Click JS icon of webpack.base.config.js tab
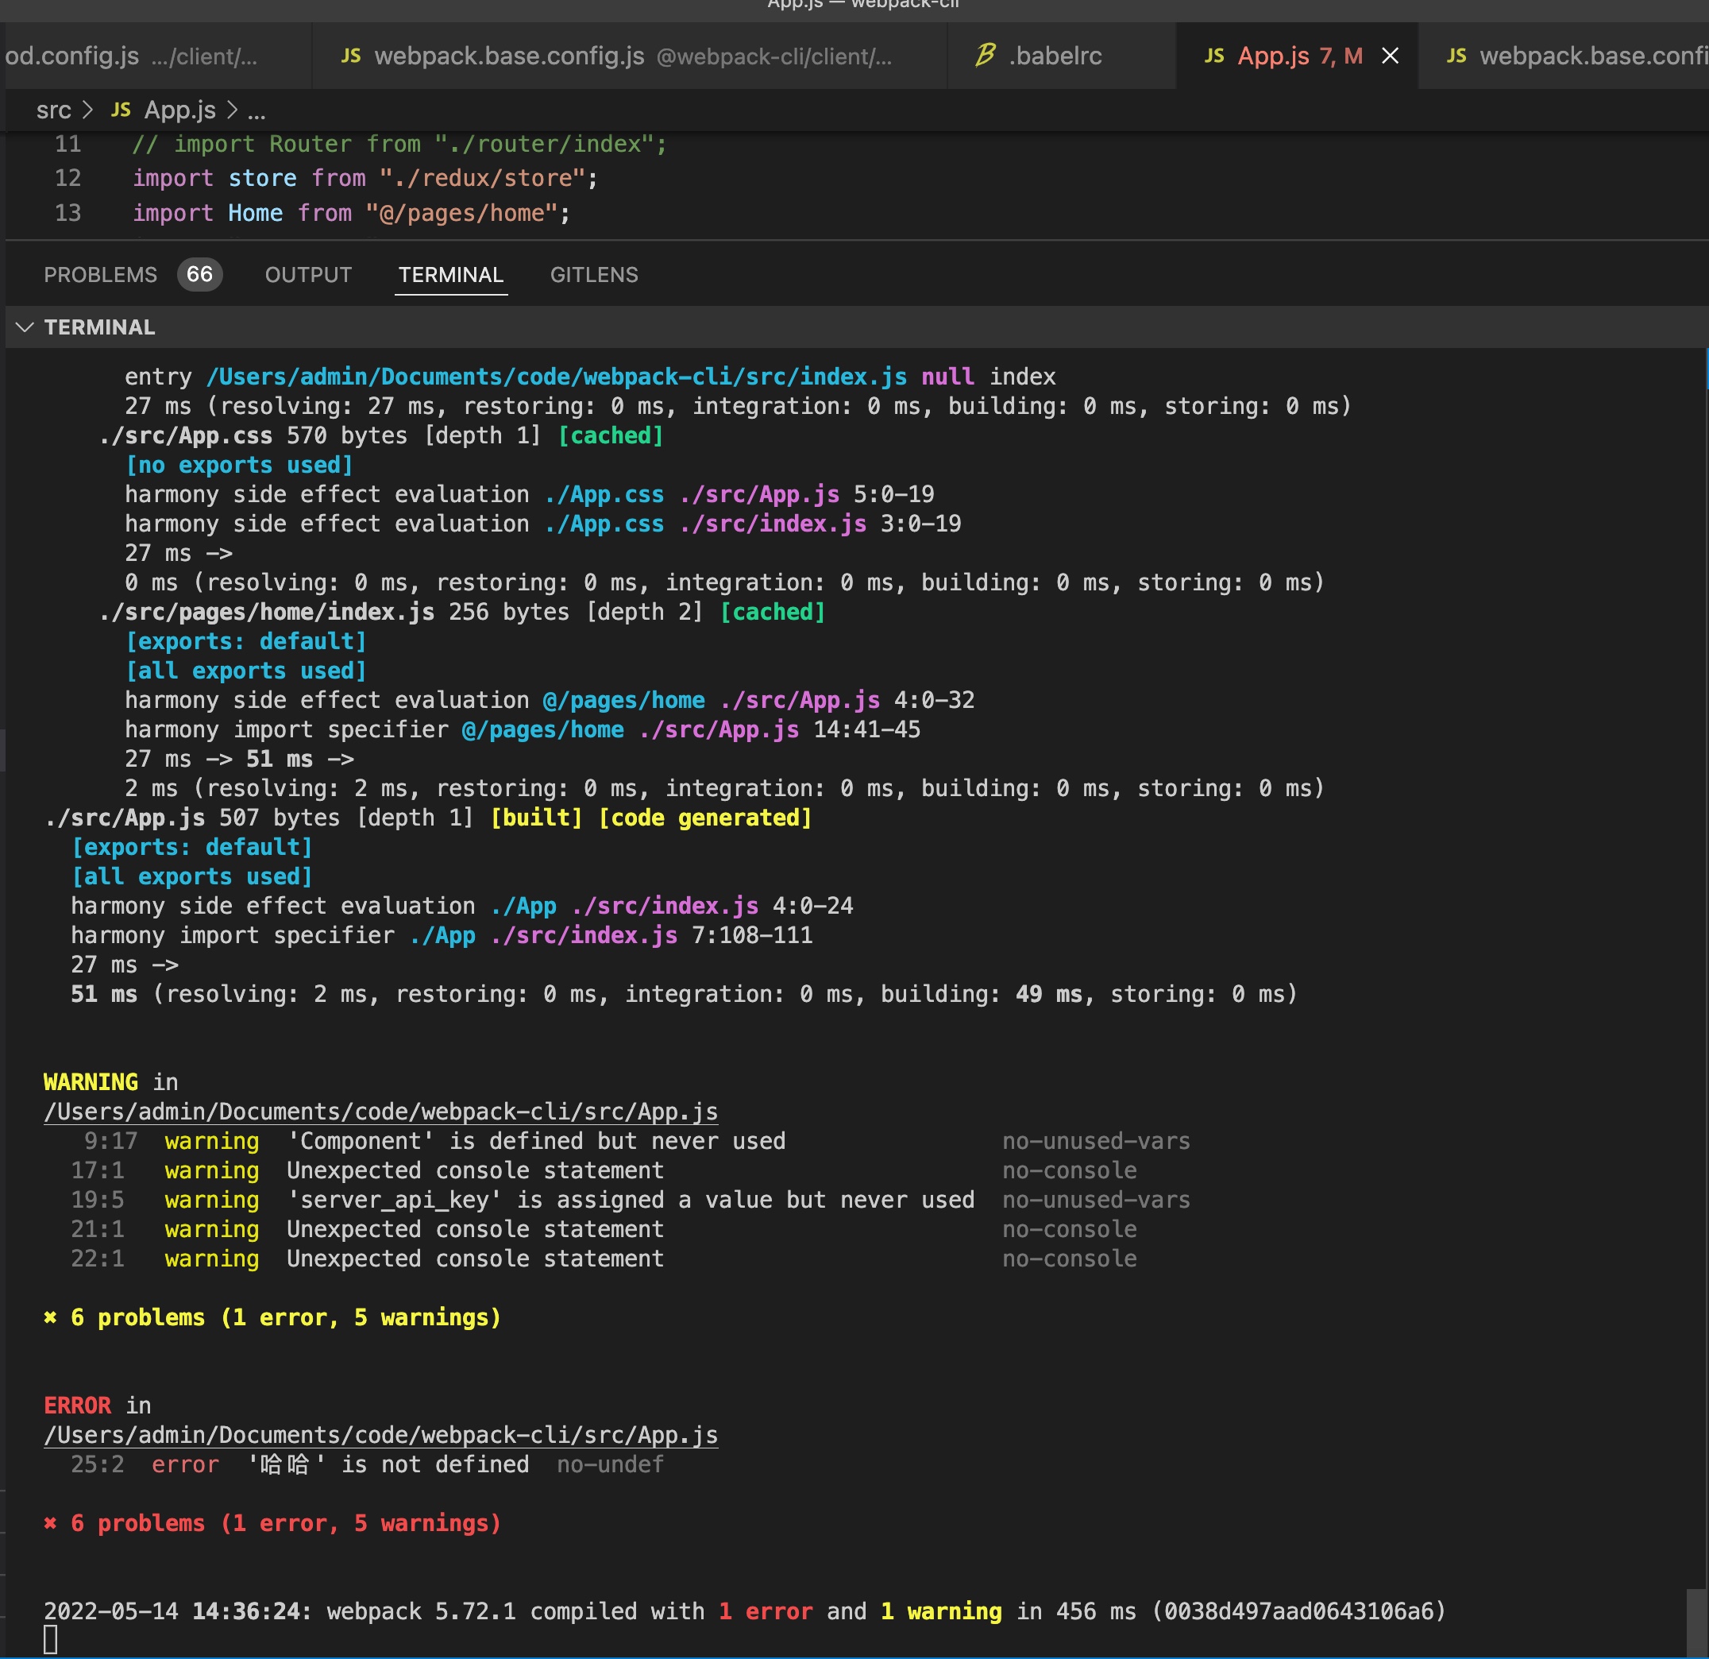This screenshot has height=1659, width=1709. [x=350, y=56]
